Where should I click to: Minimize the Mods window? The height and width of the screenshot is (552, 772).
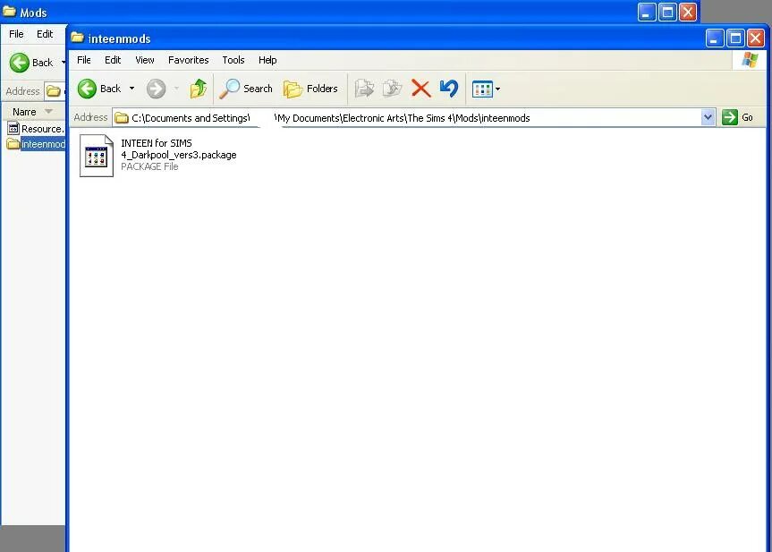coord(647,12)
